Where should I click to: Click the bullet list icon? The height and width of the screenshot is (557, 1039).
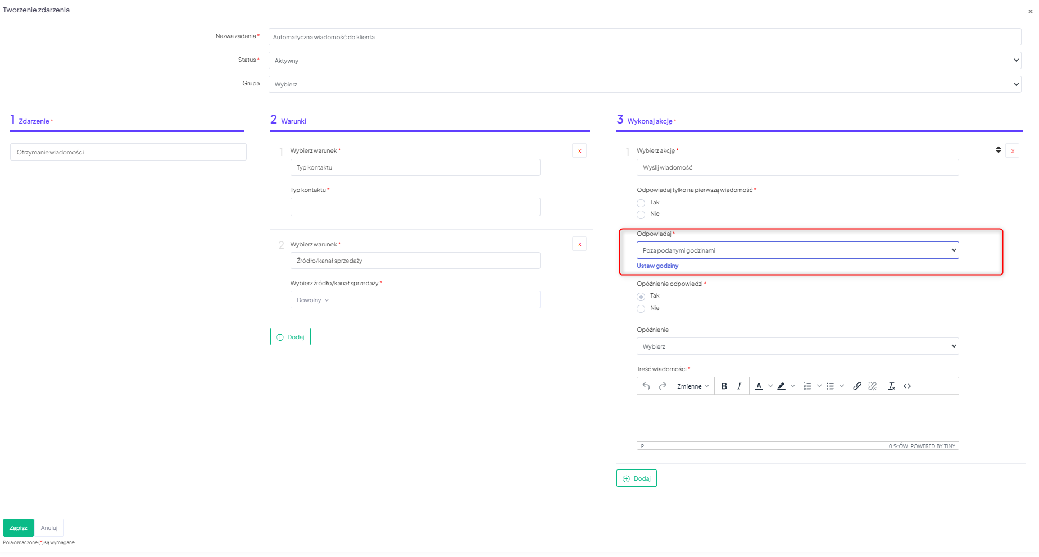coord(830,386)
